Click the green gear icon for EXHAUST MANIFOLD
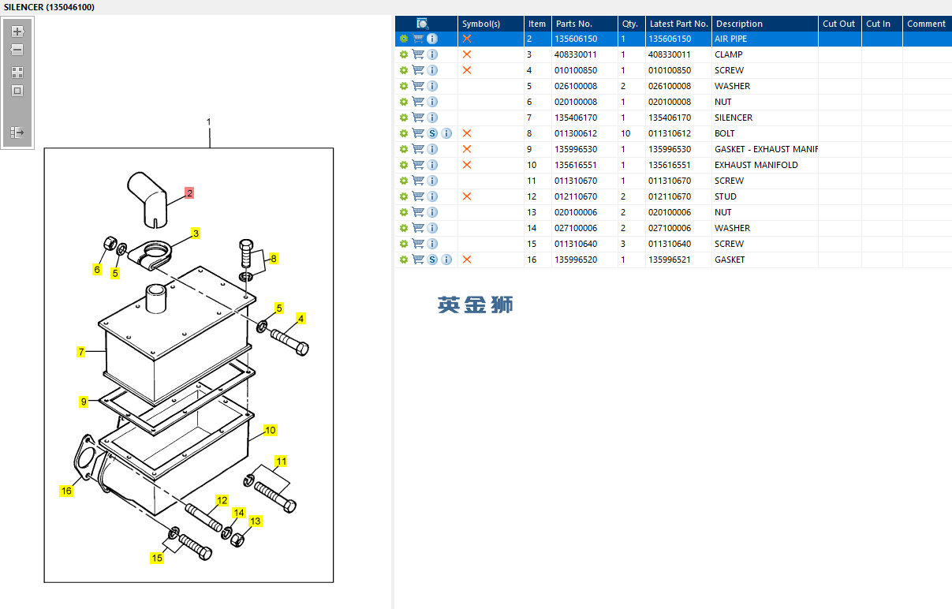The width and height of the screenshot is (952, 609). tap(404, 165)
